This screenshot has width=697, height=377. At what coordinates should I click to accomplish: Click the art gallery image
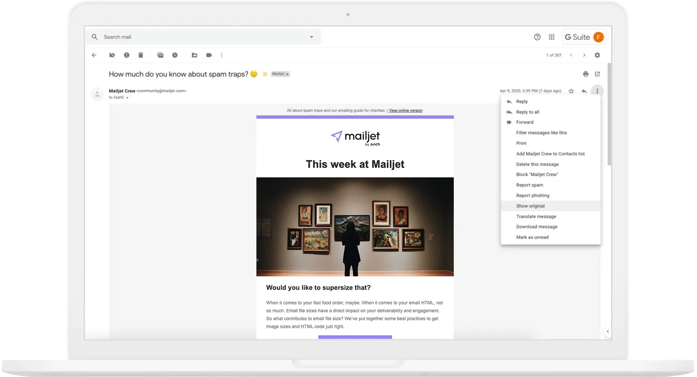point(355,227)
